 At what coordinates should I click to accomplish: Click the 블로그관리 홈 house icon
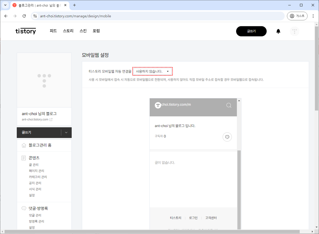(24, 145)
